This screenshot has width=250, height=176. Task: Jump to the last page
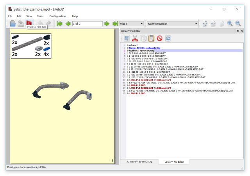coord(115,23)
